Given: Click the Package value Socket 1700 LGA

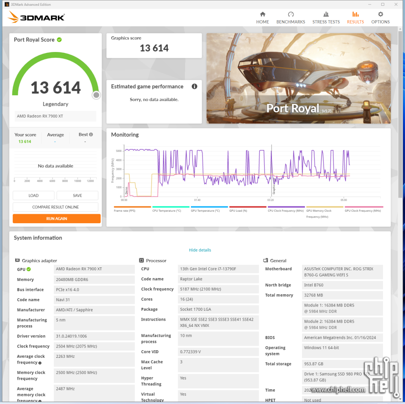Looking at the screenshot, I should (218, 309).
